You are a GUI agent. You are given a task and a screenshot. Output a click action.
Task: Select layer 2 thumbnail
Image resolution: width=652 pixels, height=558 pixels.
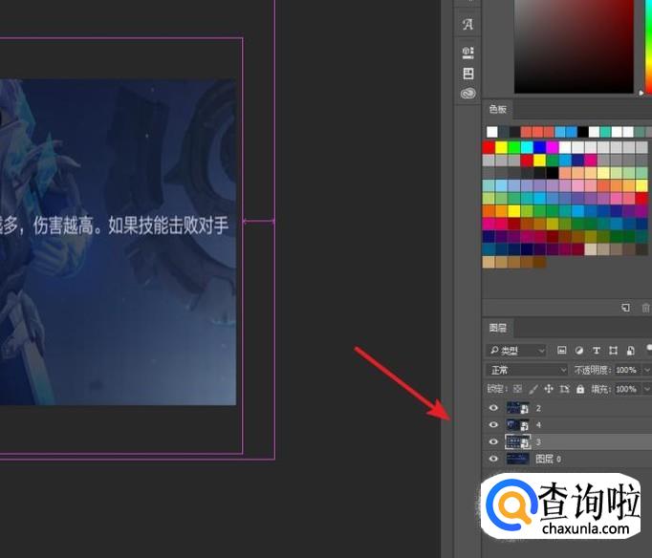(518, 408)
